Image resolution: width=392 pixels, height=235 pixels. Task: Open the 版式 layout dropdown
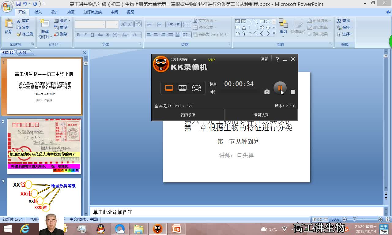[62, 21]
